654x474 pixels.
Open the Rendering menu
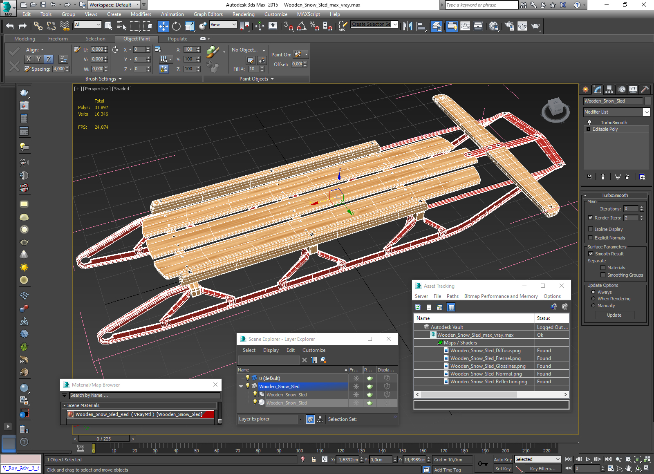[243, 14]
